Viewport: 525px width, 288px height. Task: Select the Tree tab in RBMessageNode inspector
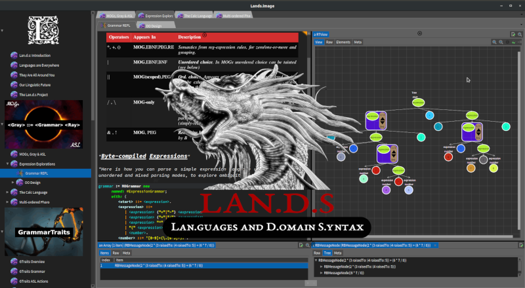pyautogui.click(x=327, y=253)
